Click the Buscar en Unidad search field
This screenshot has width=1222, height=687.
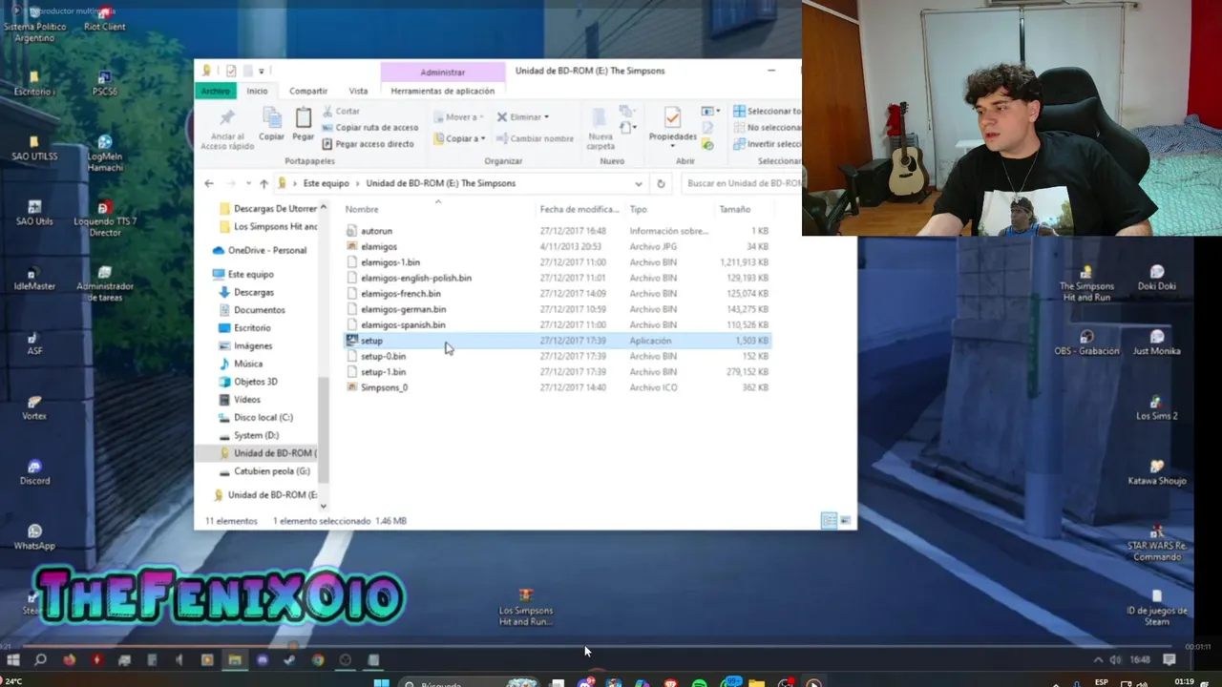tap(742, 183)
